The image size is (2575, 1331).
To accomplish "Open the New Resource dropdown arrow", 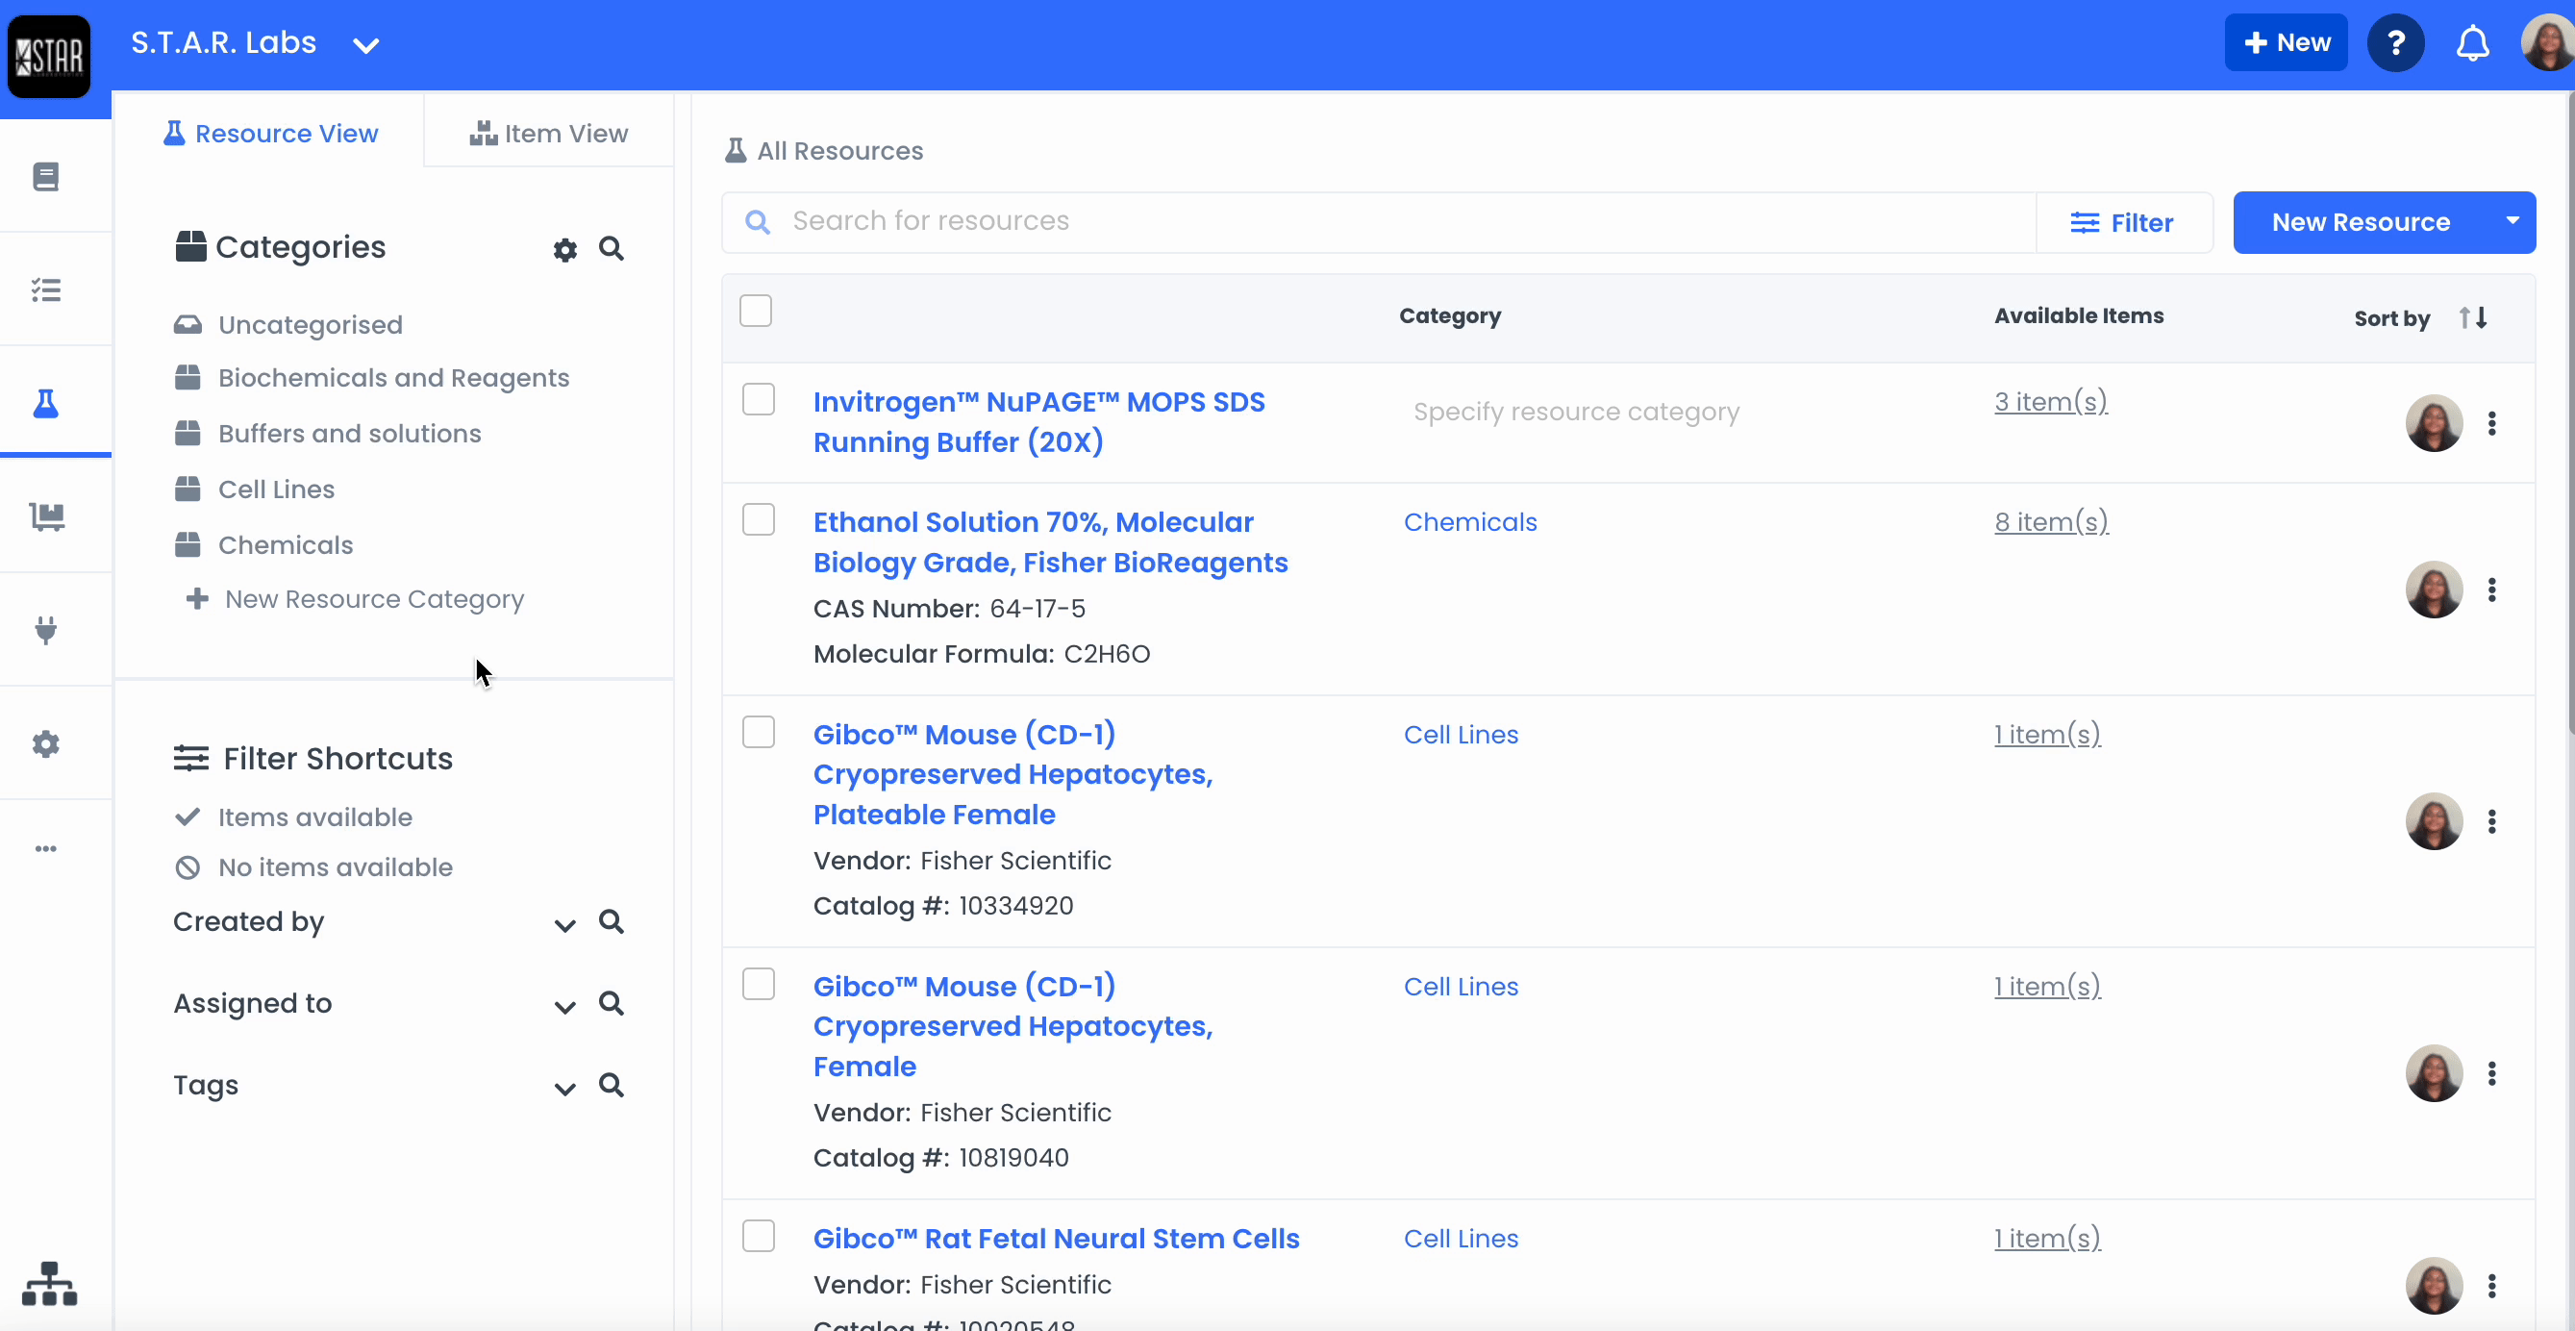I will pyautogui.click(x=2511, y=221).
